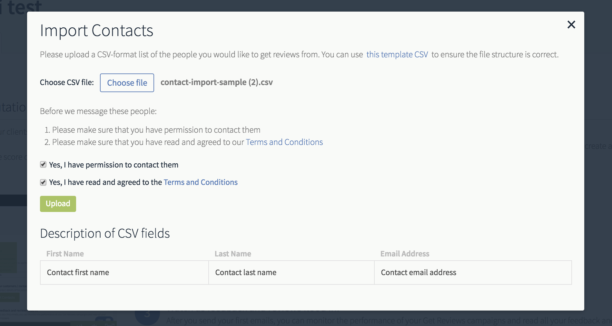
Task: Select the Contact email address cell
Action: [x=473, y=273]
